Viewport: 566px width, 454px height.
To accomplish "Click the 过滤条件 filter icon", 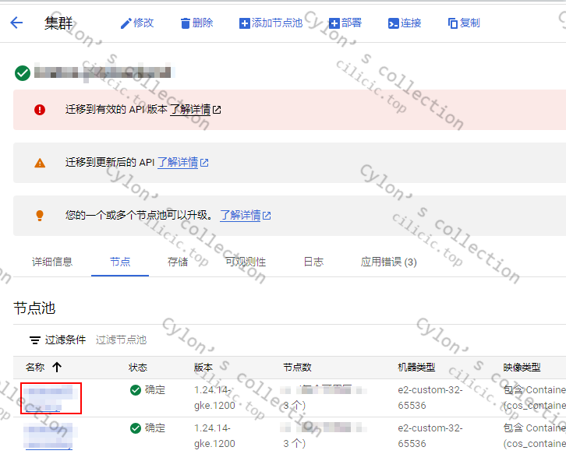I will [x=35, y=340].
